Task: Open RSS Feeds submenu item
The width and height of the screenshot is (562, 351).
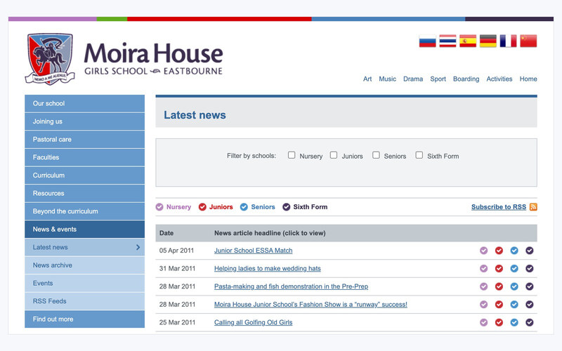Action: tap(84, 301)
